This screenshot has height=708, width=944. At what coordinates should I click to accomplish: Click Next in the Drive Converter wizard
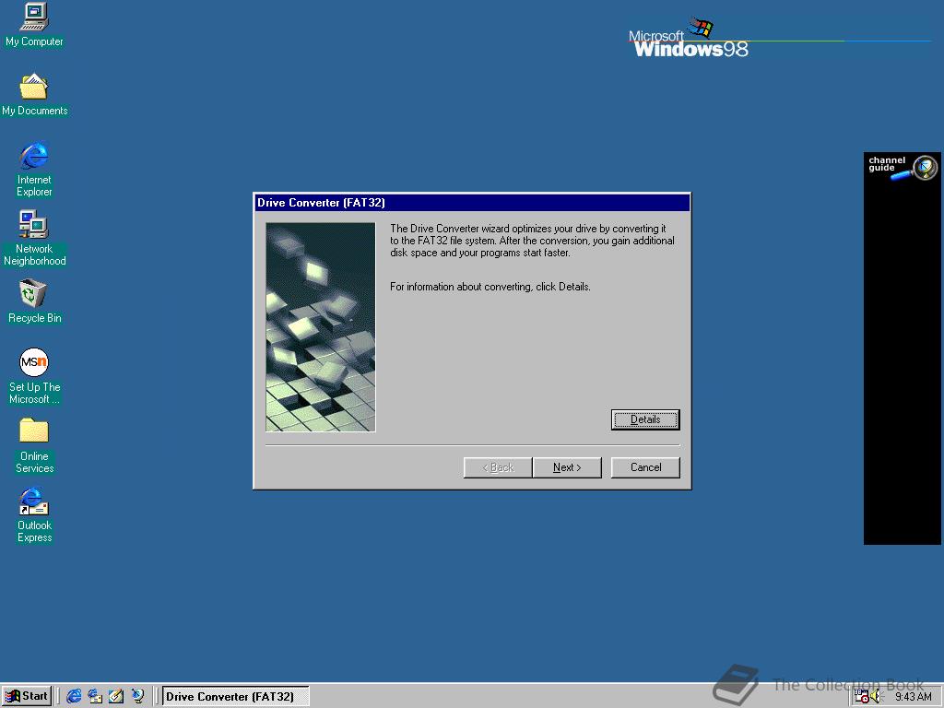click(567, 467)
